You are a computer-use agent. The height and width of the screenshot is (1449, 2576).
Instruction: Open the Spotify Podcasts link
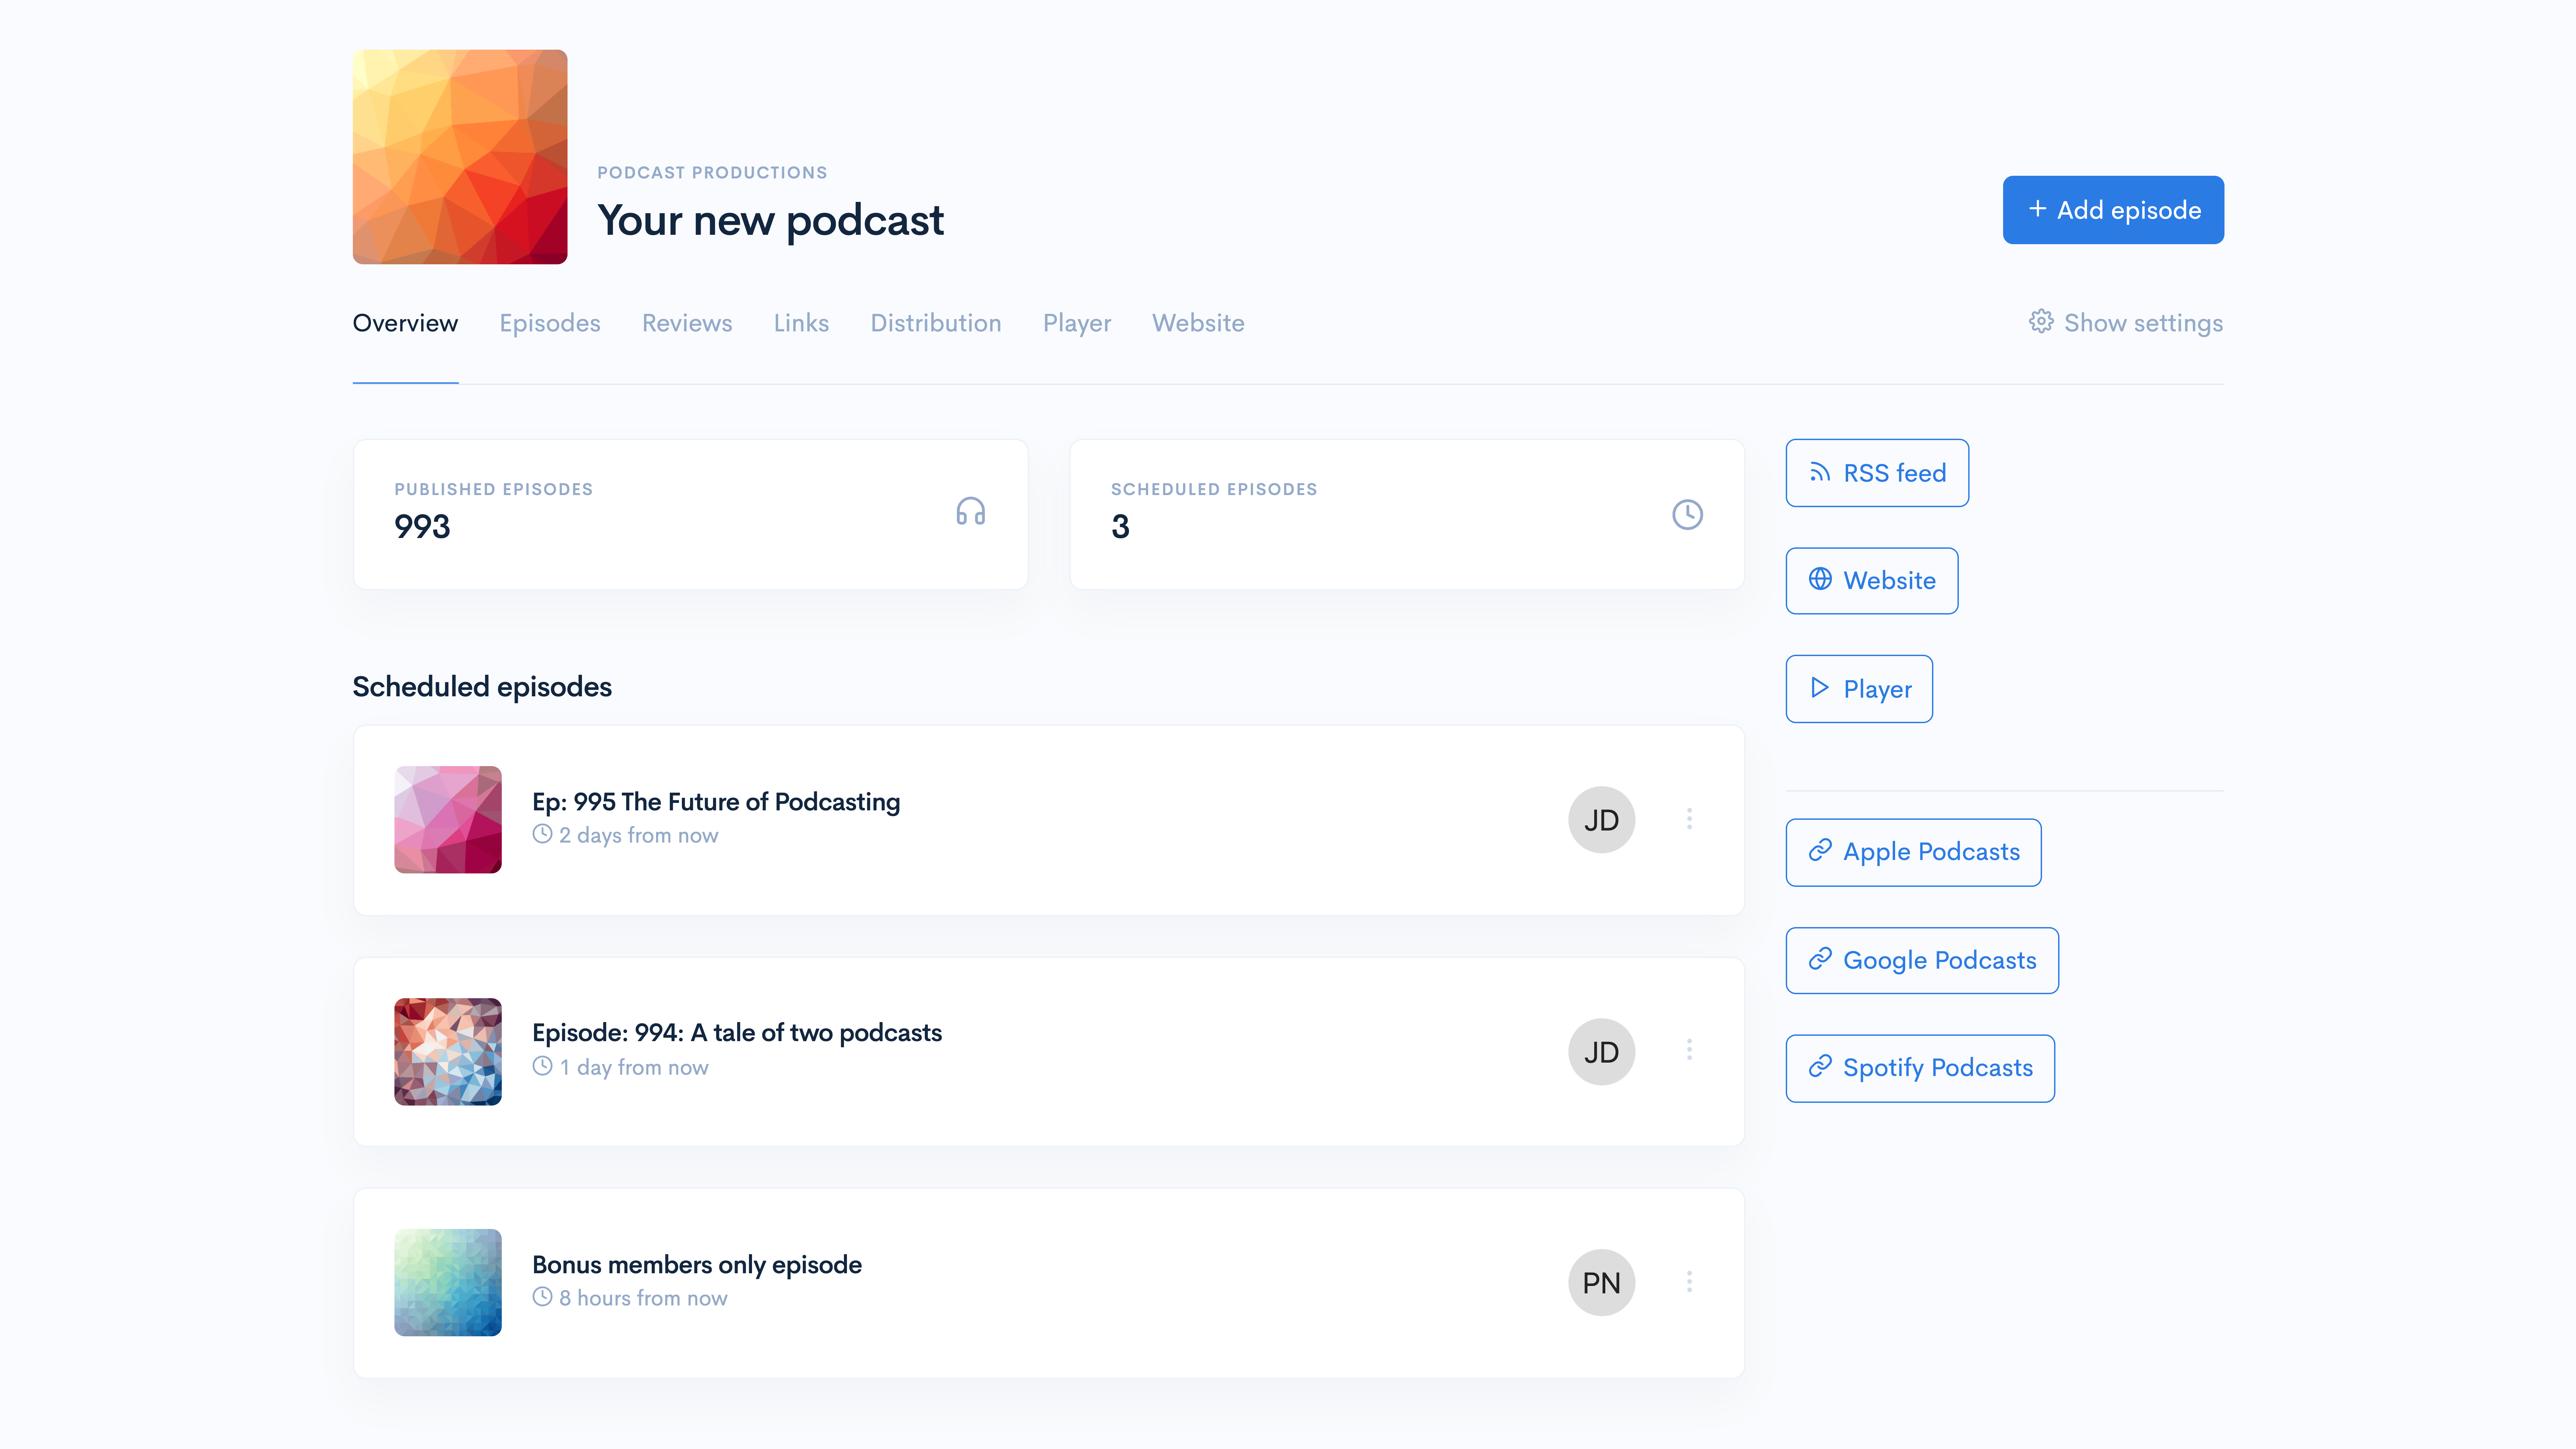pyautogui.click(x=1920, y=1068)
